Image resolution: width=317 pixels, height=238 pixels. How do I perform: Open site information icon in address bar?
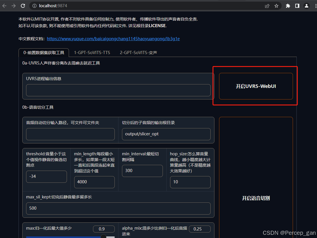tap(34, 6)
